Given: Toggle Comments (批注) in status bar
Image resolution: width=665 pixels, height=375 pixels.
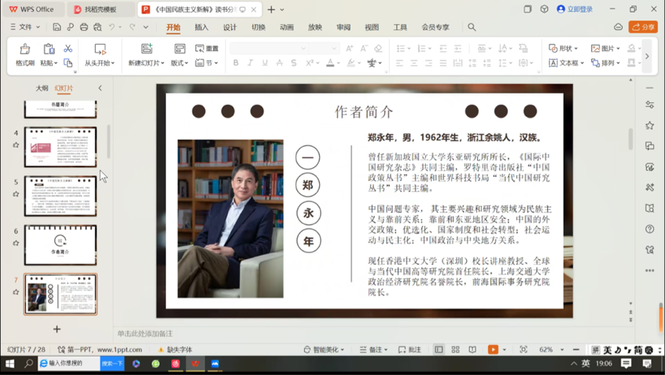Looking at the screenshot, I should point(410,350).
